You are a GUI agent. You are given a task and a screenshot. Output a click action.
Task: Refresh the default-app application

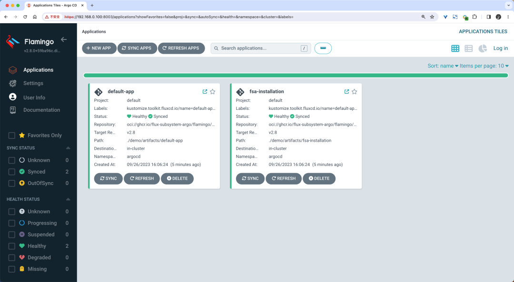(x=142, y=178)
